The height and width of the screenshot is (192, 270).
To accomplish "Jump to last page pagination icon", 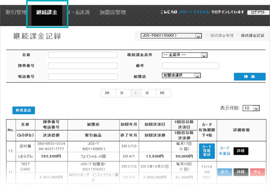I will pos(162,93).
